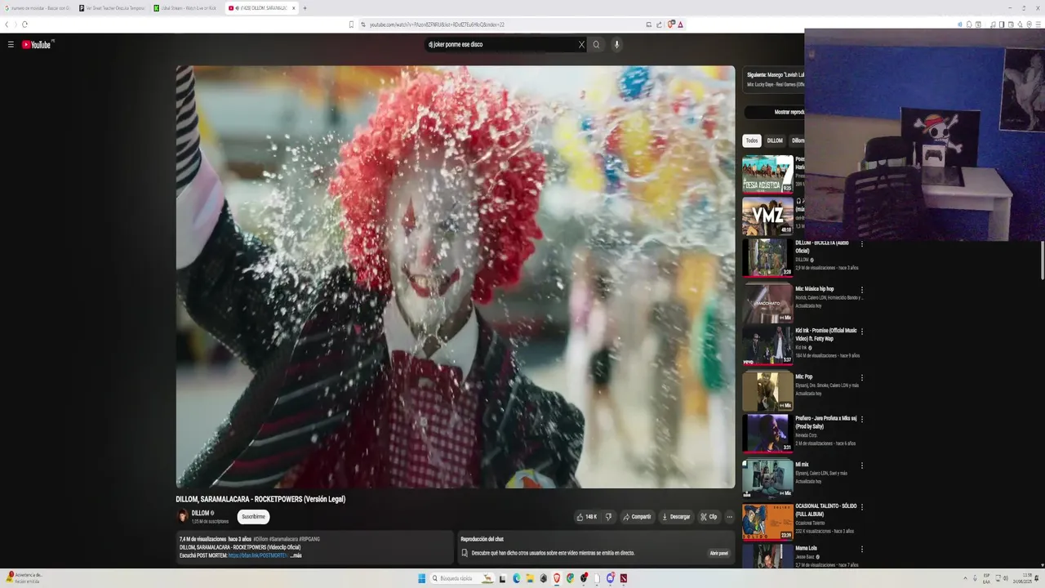
Task: Open Mix: Música hip hop title
Action: click(x=815, y=289)
